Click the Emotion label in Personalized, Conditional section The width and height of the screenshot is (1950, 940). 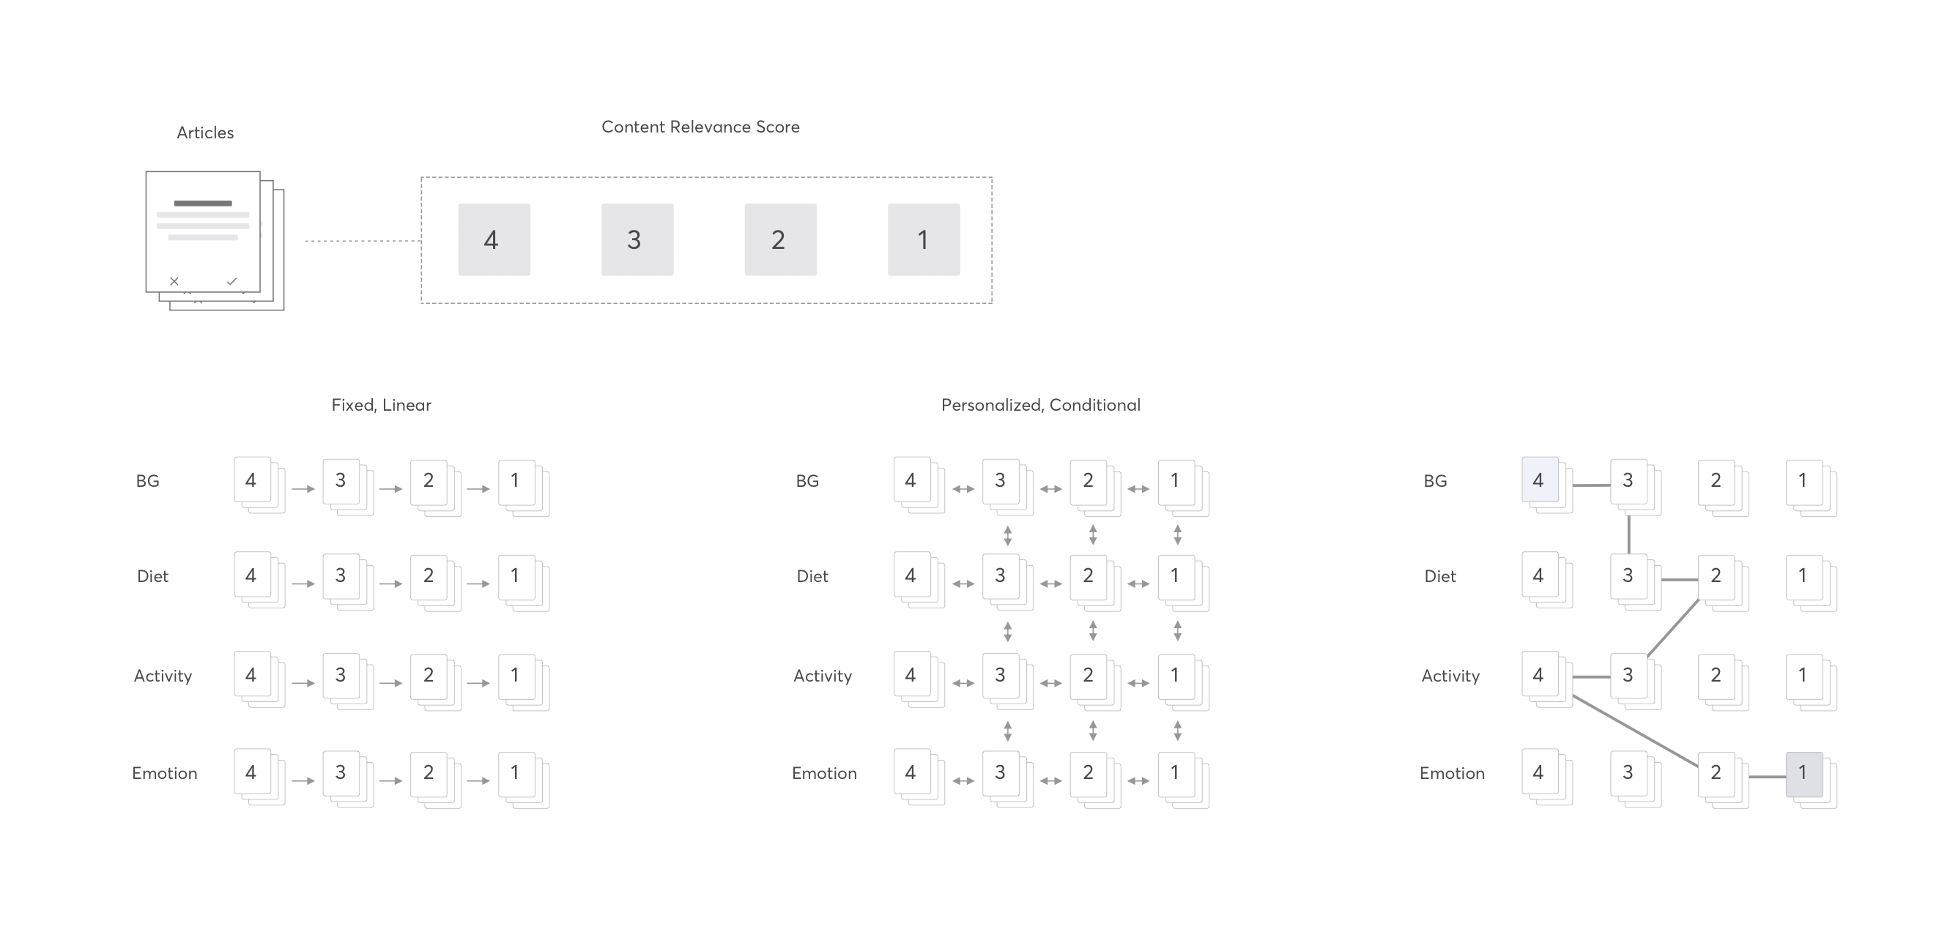click(x=823, y=774)
